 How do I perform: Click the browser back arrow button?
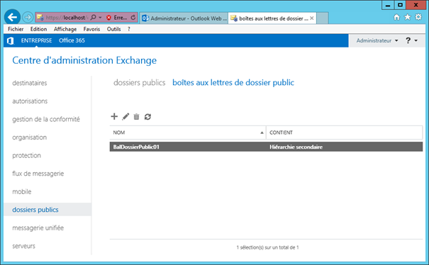tap(12, 18)
